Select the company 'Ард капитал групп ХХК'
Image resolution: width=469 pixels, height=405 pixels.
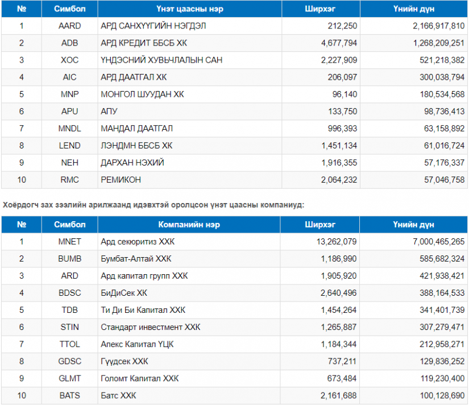144,276
